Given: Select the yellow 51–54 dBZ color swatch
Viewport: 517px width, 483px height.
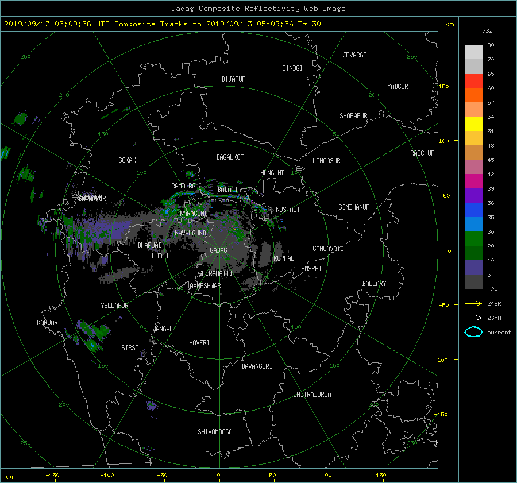Looking at the screenshot, I should pyautogui.click(x=473, y=123).
